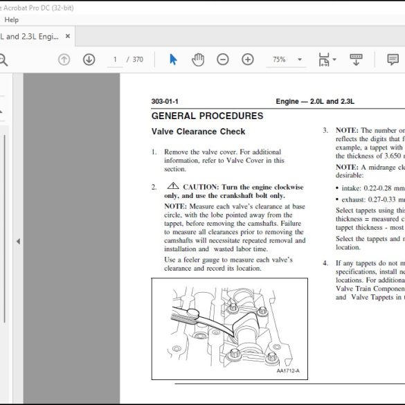Click the 'CAUTION: Turn the engine clockwise' line
This screenshot has height=405, width=405.
(x=243, y=187)
